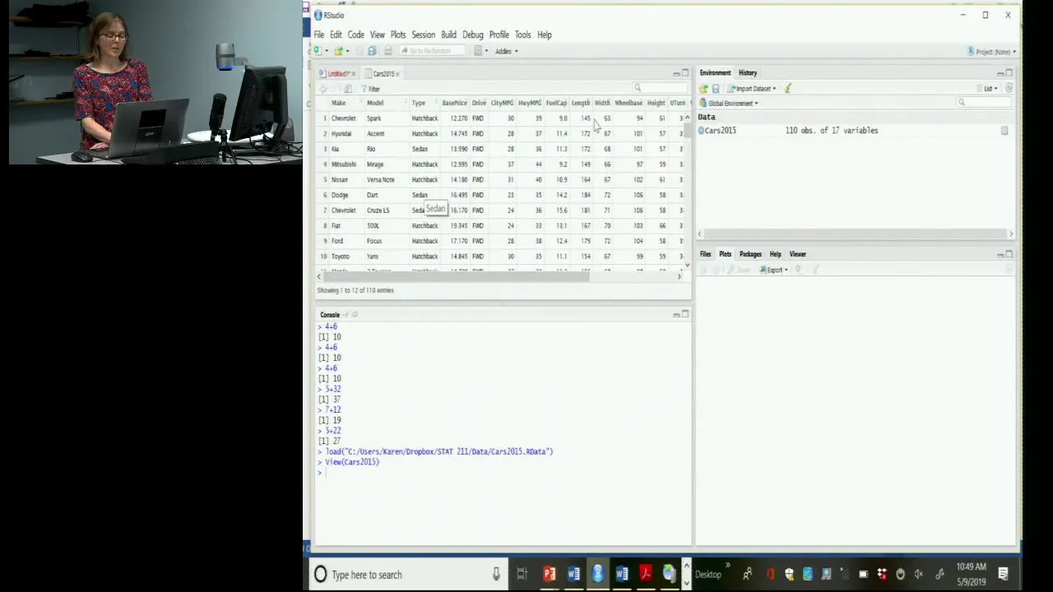This screenshot has height=592, width=1053.
Task: Close the Cars2015 viewer tab
Action: pyautogui.click(x=397, y=74)
